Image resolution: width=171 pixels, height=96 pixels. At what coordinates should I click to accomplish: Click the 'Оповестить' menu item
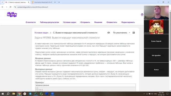[x=112, y=22]
